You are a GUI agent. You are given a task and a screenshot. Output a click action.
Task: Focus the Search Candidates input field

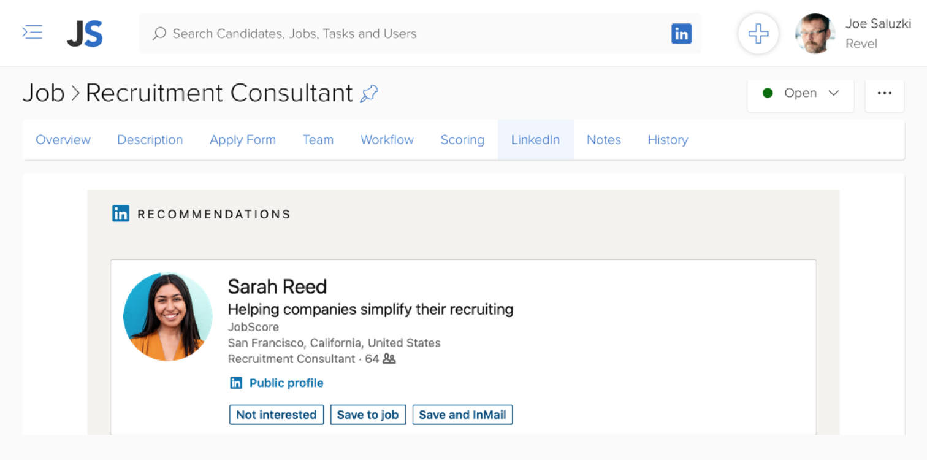420,34
